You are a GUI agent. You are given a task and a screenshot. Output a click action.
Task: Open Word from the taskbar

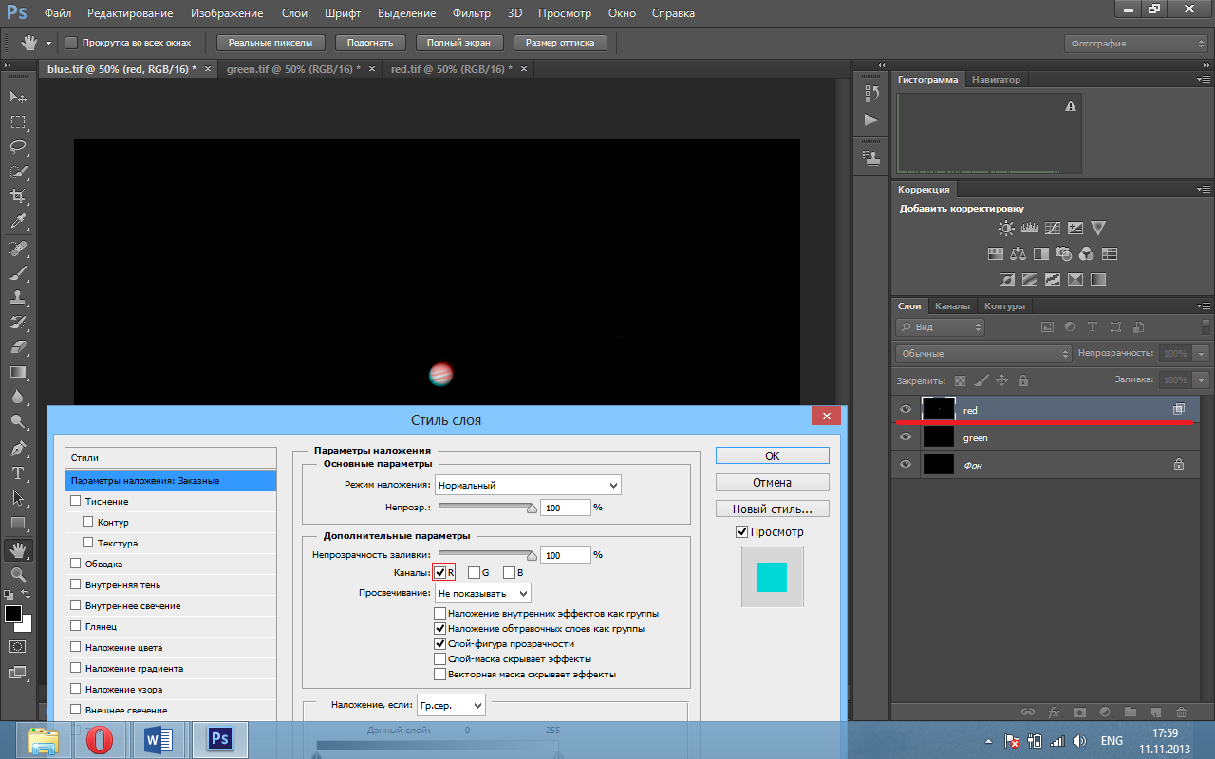159,739
